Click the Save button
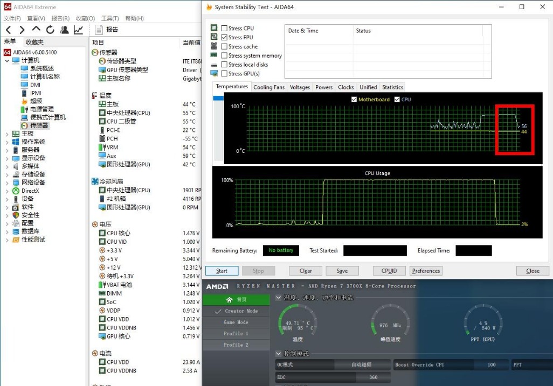Screen dimensions: 553x386 tap(342, 271)
